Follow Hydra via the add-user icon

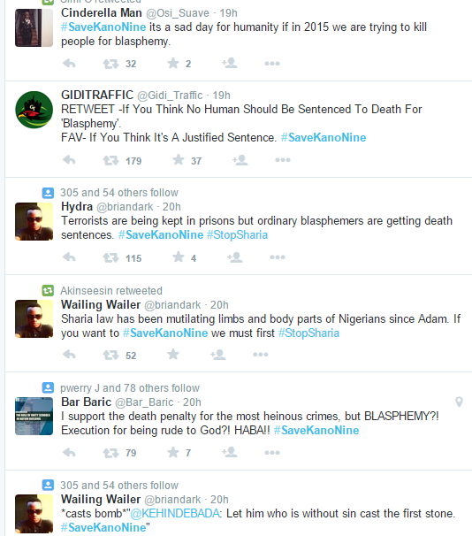235,257
